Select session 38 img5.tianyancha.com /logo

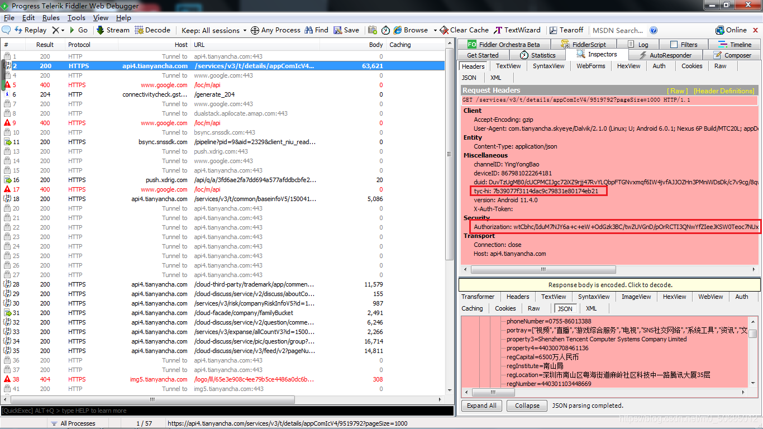pyautogui.click(x=223, y=379)
